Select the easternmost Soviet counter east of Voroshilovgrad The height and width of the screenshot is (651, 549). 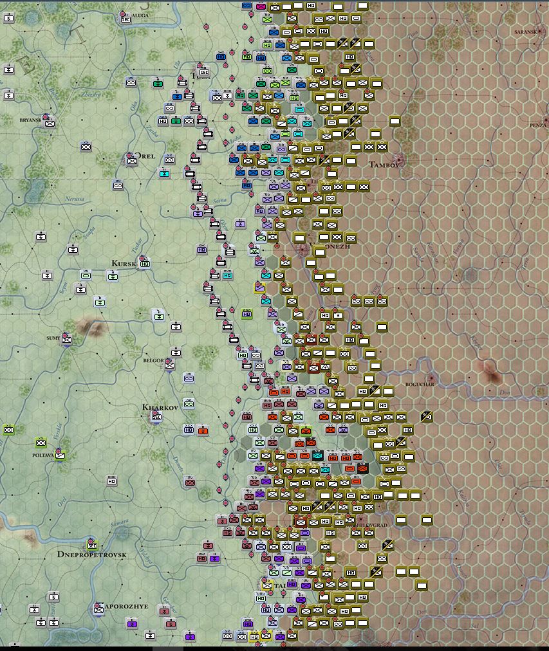point(427,519)
